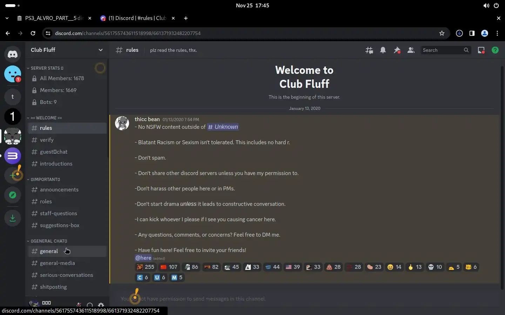505x315 pixels.
Task: Open the browser tab search chevron
Action: click(7, 18)
